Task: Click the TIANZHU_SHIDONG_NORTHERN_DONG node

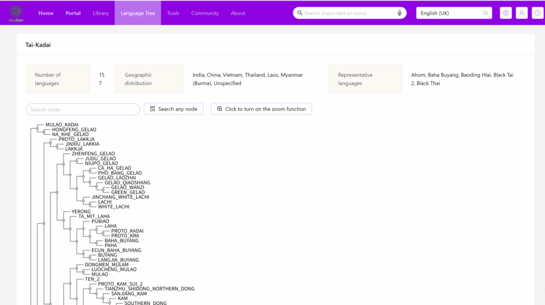Action: pyautogui.click(x=150, y=289)
